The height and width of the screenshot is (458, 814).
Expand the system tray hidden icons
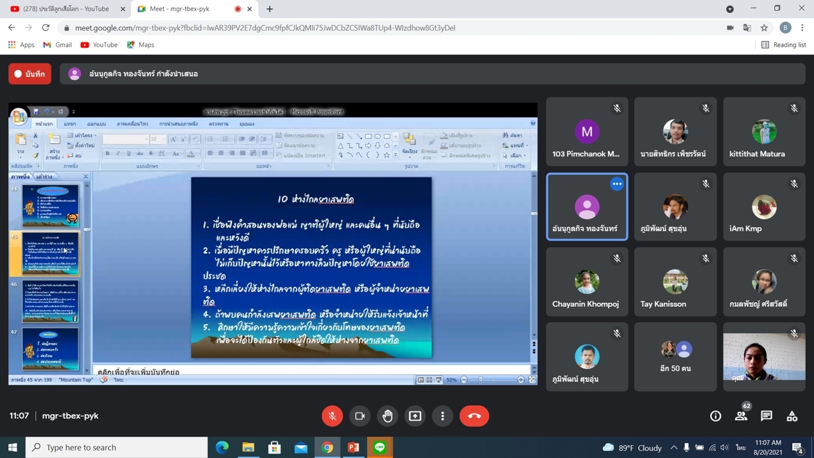coord(673,447)
